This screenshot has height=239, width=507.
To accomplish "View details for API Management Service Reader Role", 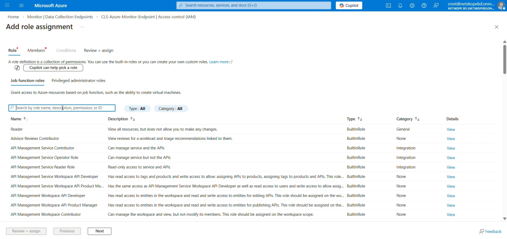I will [x=451, y=167].
